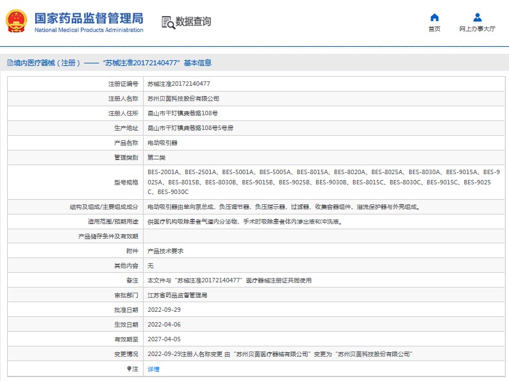Select attachment value 产品技术要求

165,251
